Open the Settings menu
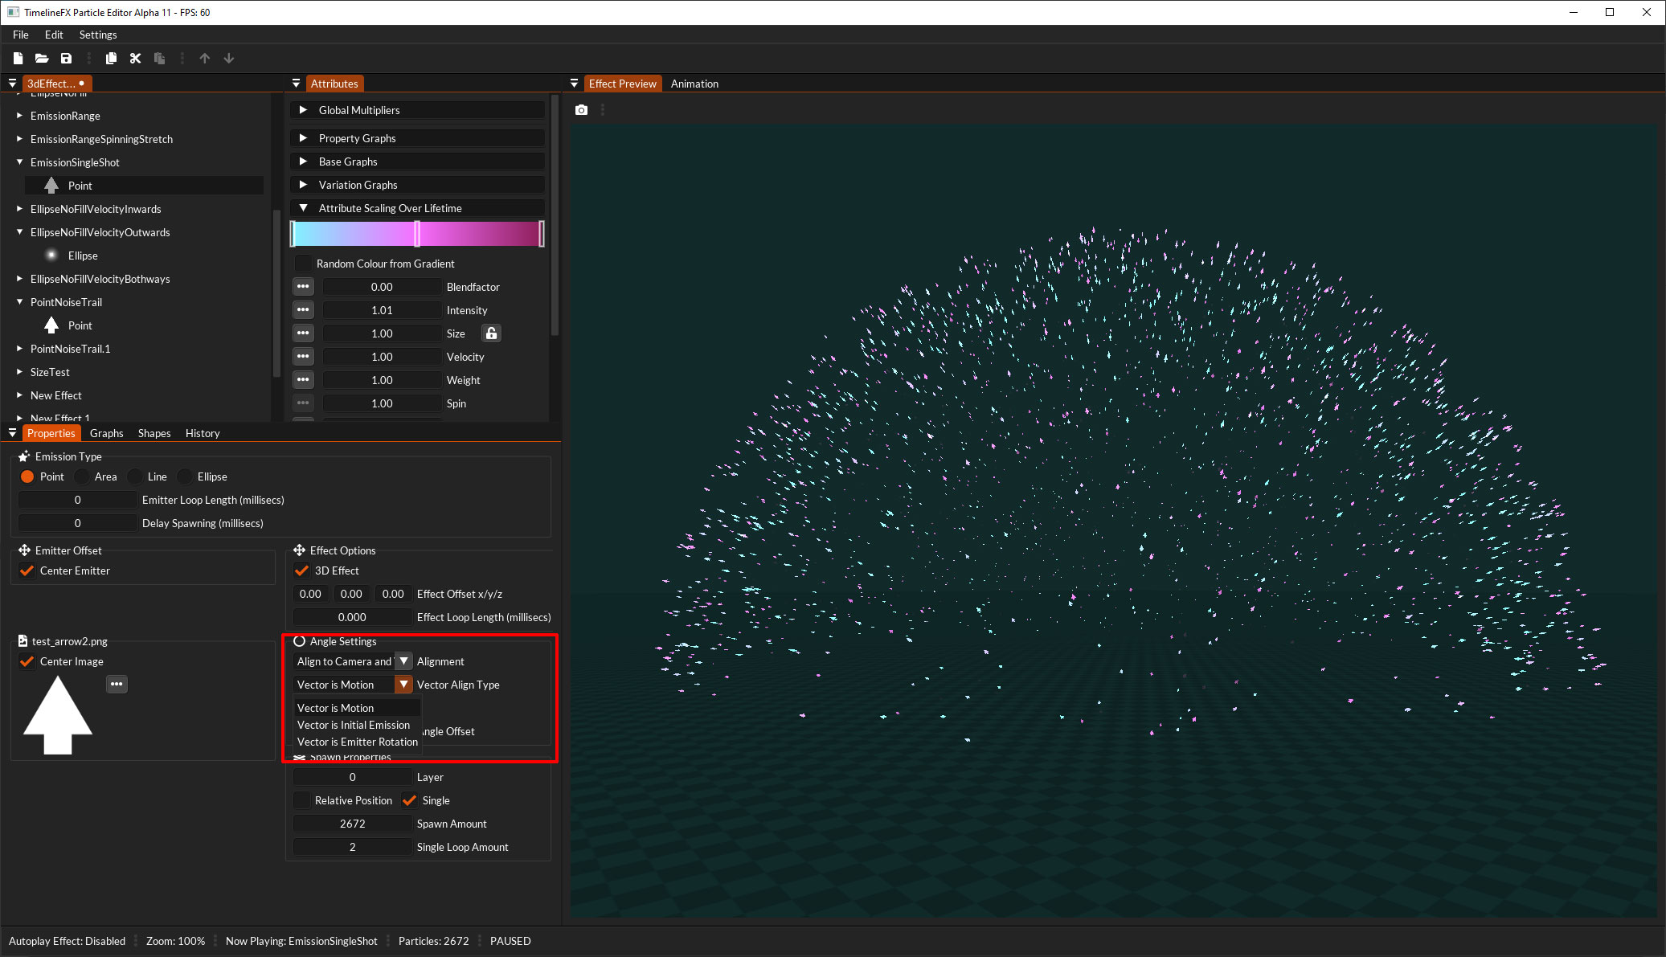This screenshot has height=957, width=1666. pyautogui.click(x=98, y=35)
